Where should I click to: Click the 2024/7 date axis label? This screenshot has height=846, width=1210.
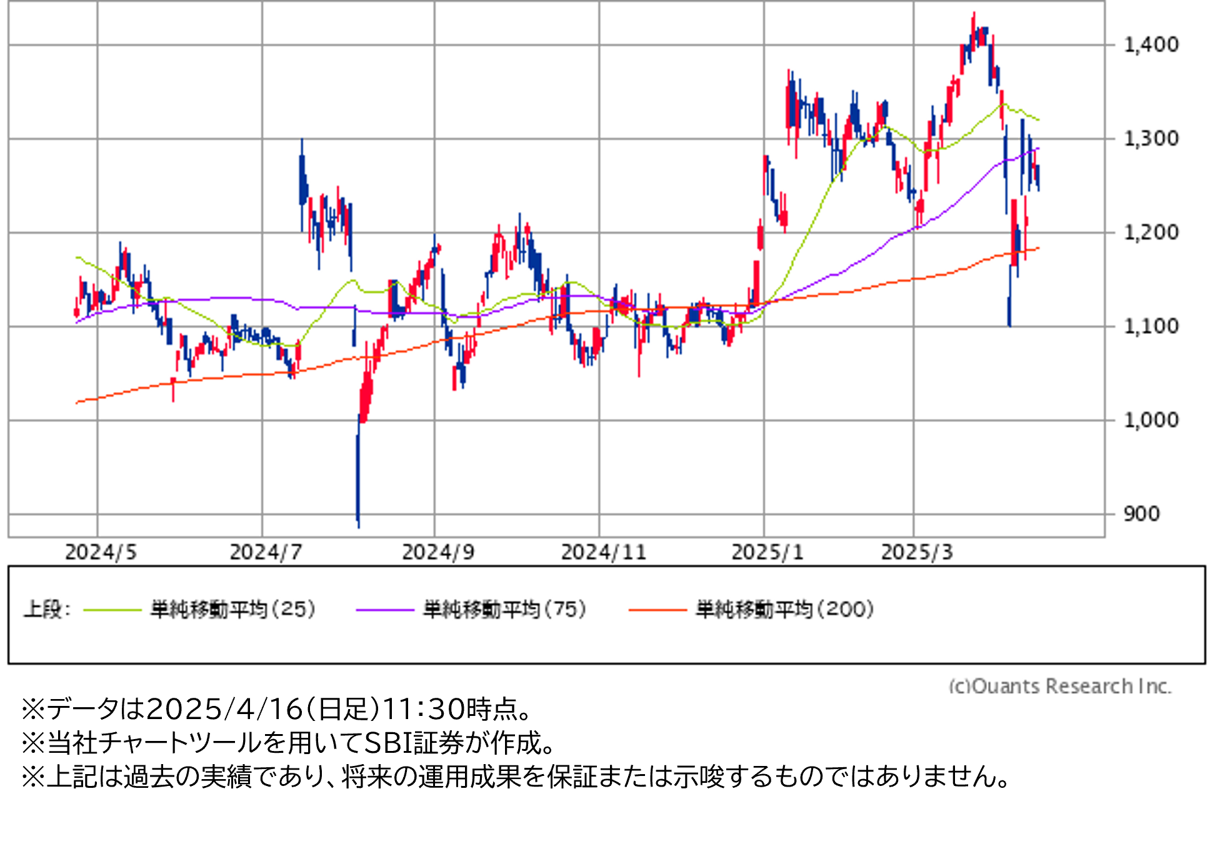coord(266,552)
